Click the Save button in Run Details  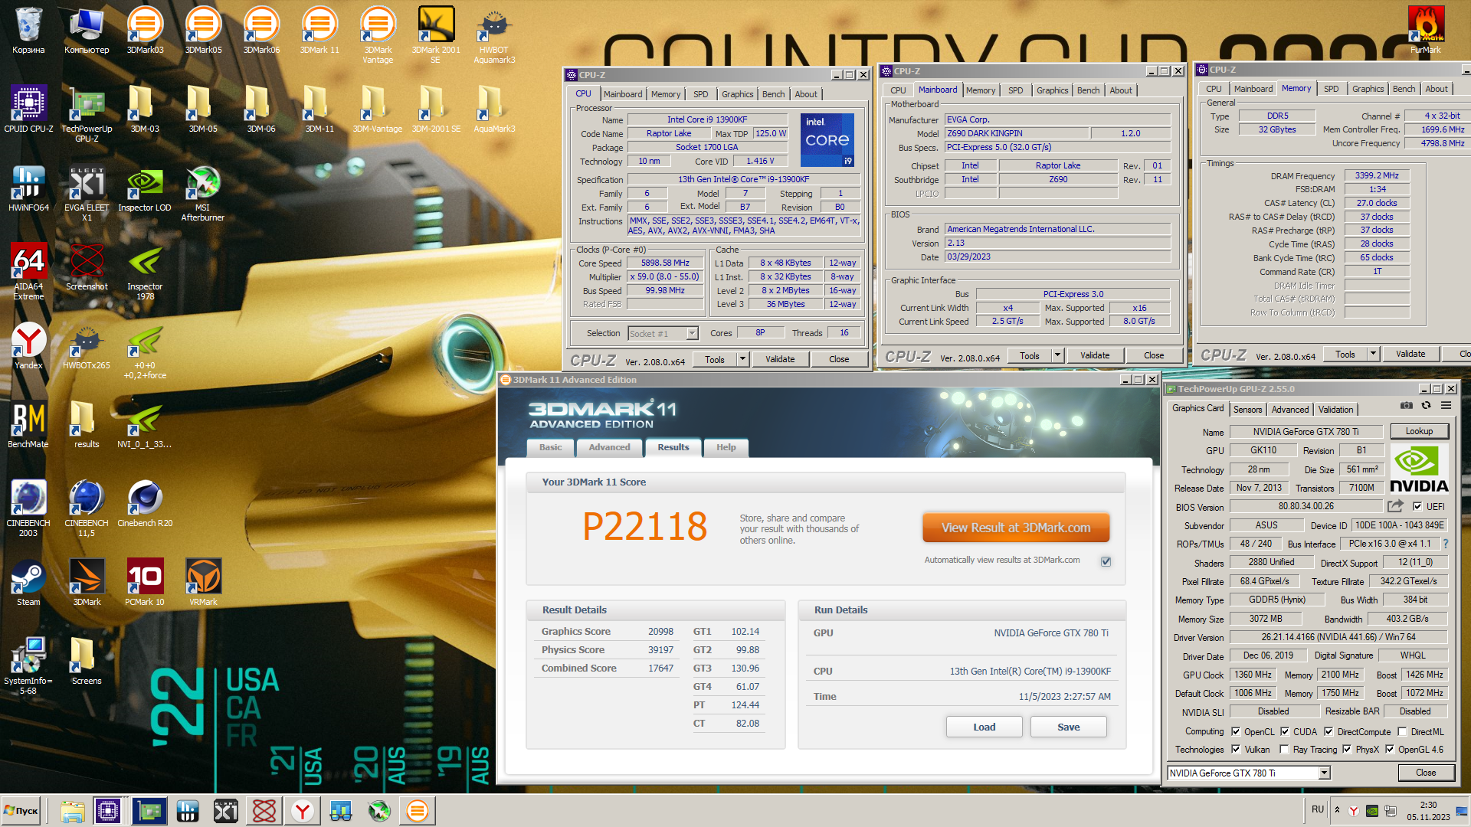click(1068, 727)
